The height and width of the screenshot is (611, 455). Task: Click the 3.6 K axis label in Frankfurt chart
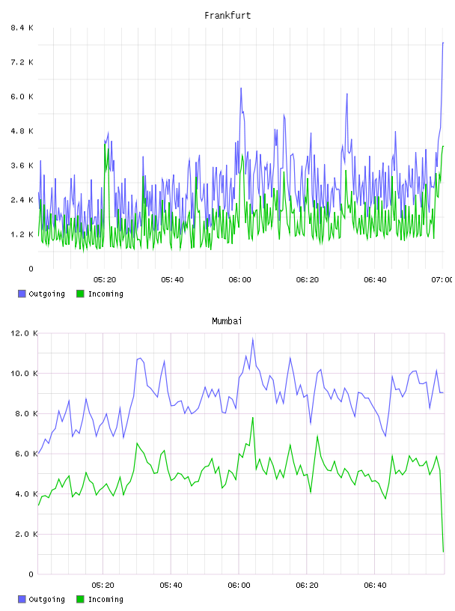[22, 165]
